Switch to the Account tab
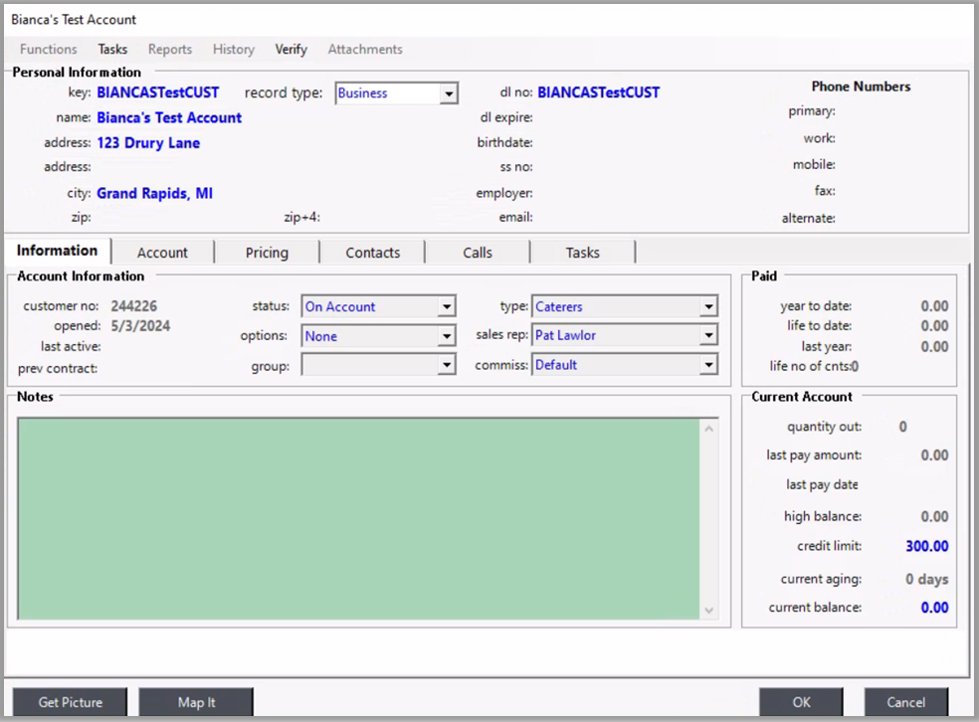This screenshot has width=979, height=722. coord(162,253)
